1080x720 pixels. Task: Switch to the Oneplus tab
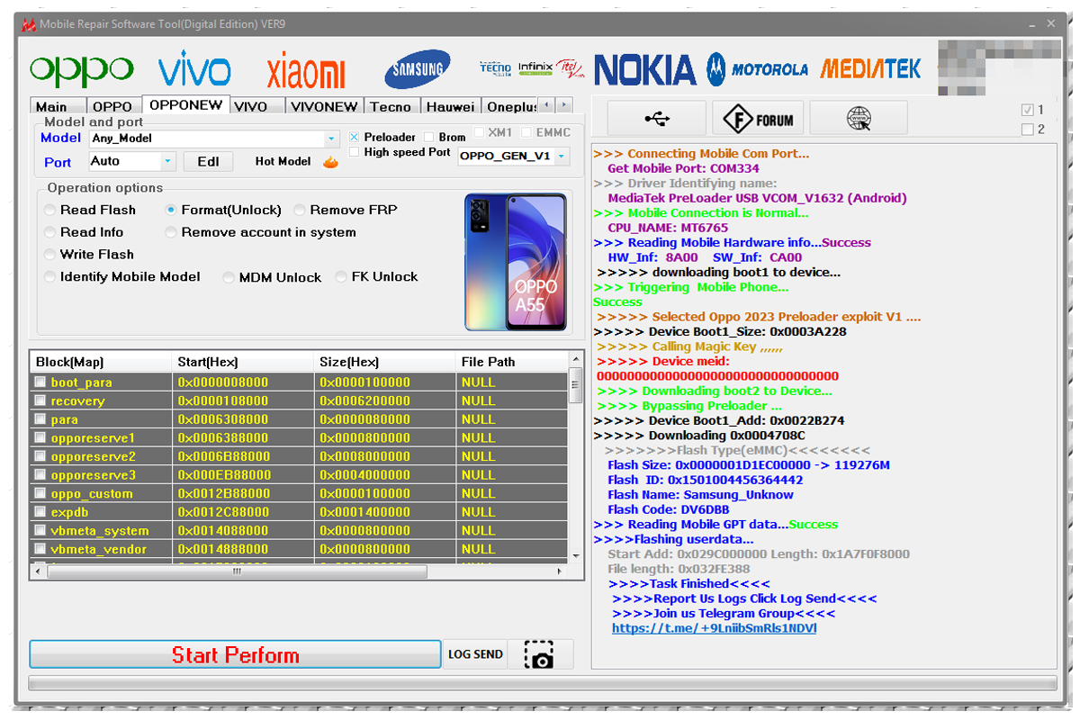(x=511, y=106)
